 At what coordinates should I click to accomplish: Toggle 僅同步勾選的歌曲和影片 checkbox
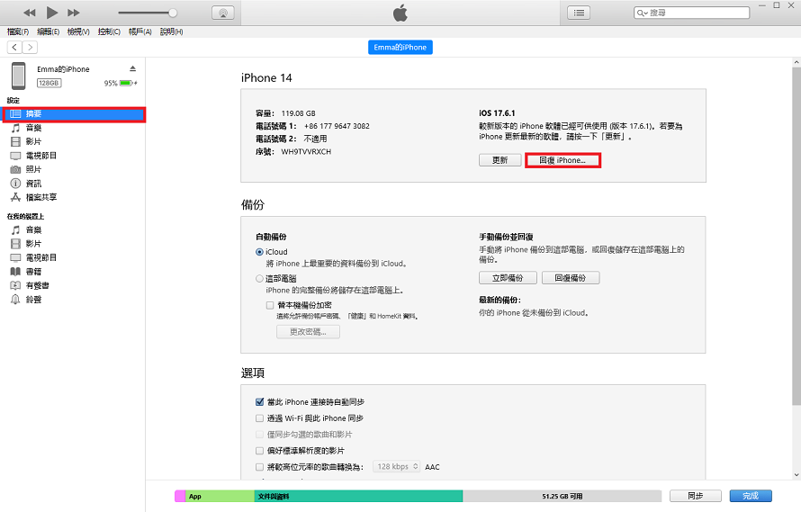(x=259, y=435)
